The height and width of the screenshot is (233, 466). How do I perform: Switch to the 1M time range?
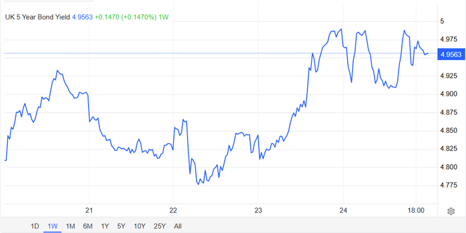70,226
